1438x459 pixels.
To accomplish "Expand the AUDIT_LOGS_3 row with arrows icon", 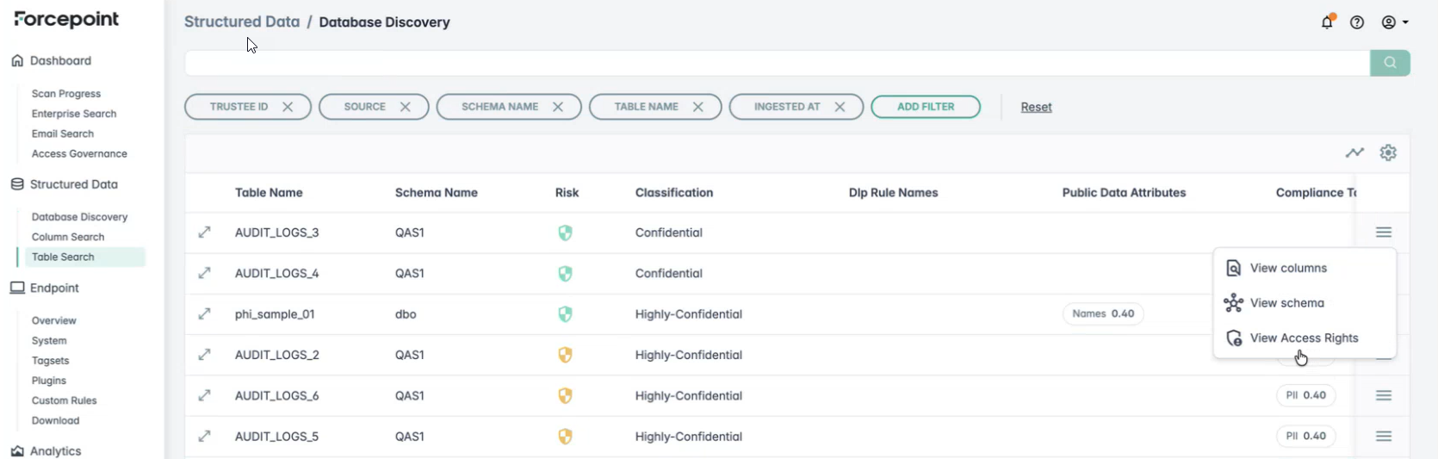I will point(204,233).
